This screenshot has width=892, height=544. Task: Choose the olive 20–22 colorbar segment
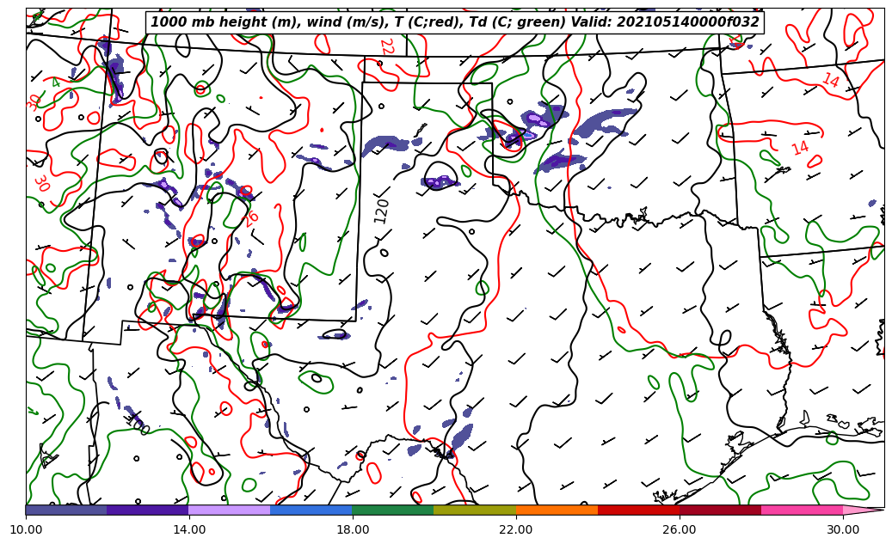coord(474,510)
